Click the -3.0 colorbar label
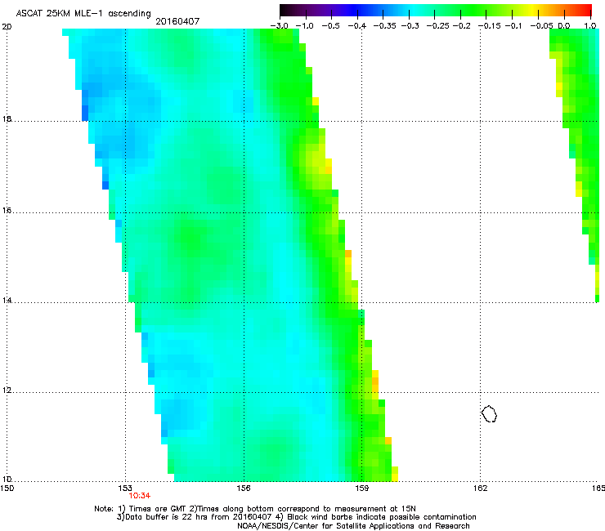This screenshot has width=605, height=531. click(x=280, y=26)
